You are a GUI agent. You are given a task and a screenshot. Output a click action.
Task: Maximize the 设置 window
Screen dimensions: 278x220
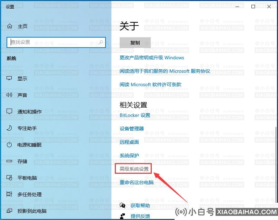(253, 7)
